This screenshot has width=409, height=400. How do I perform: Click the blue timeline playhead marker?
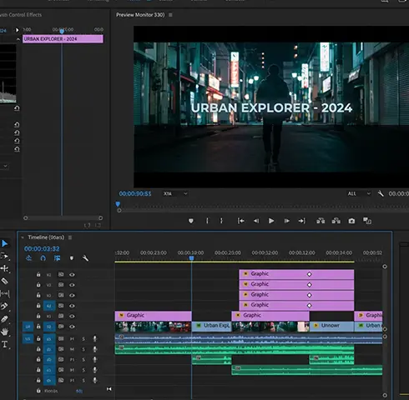pos(191,258)
